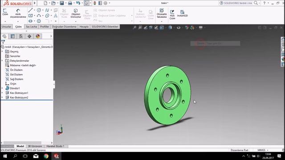Open the DimXpertManager crosshair tab
The width and height of the screenshot is (285, 160).
(29, 36)
